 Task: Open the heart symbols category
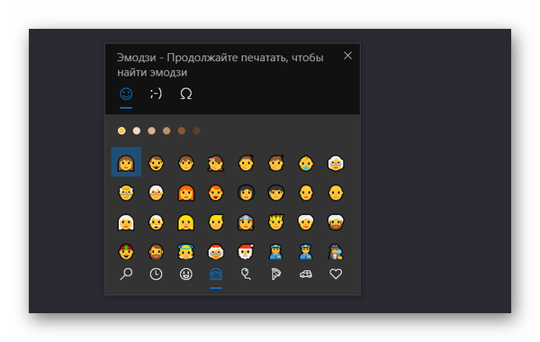point(336,274)
